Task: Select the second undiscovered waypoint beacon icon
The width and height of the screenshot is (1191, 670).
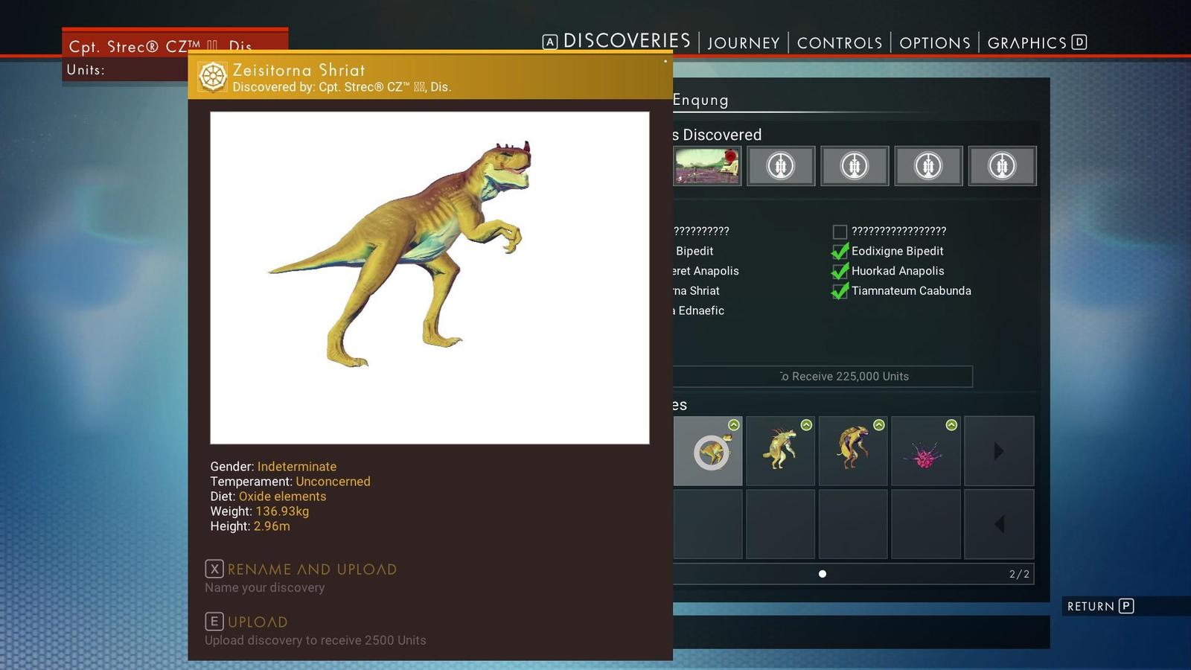Action: (x=855, y=165)
